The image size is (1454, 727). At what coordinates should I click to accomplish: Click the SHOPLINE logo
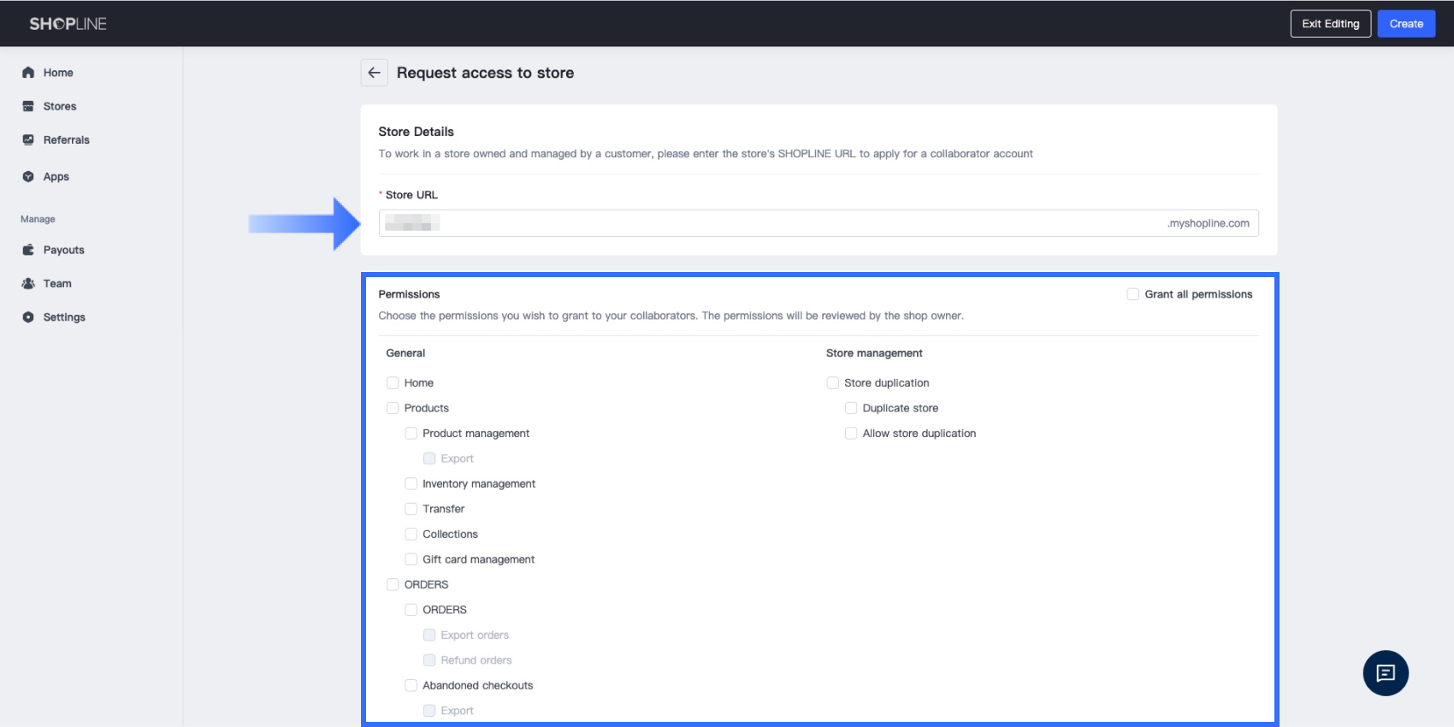point(68,24)
